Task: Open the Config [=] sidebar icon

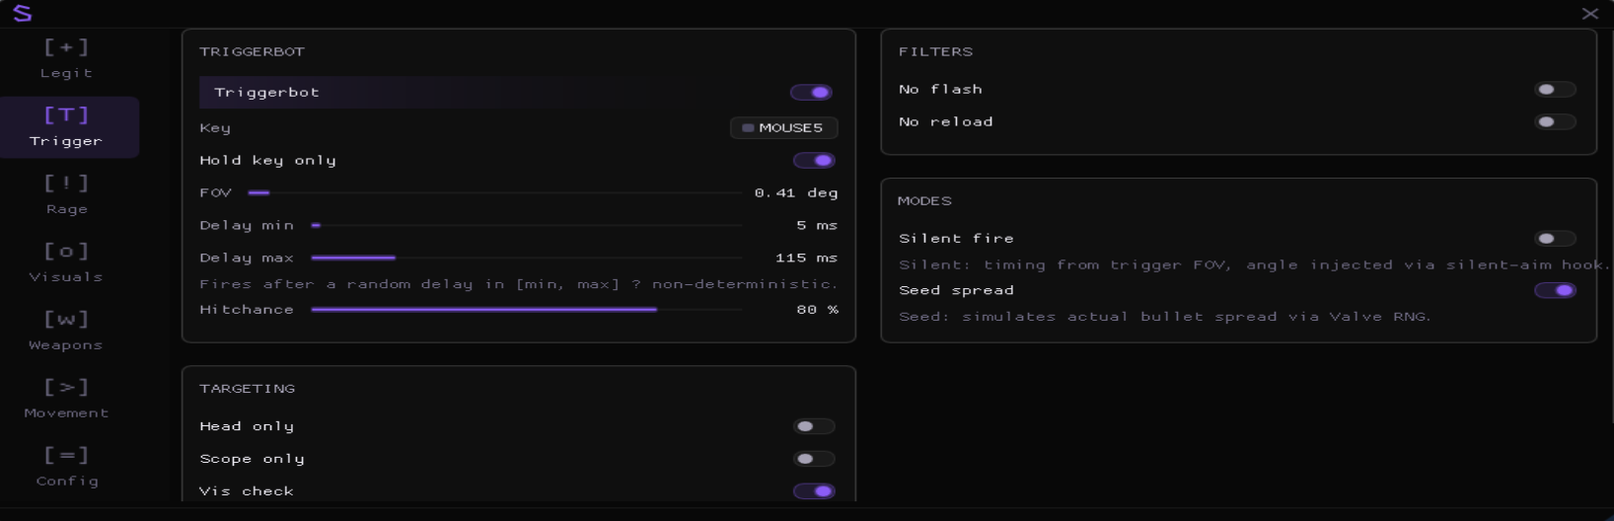Action: pyautogui.click(x=66, y=455)
